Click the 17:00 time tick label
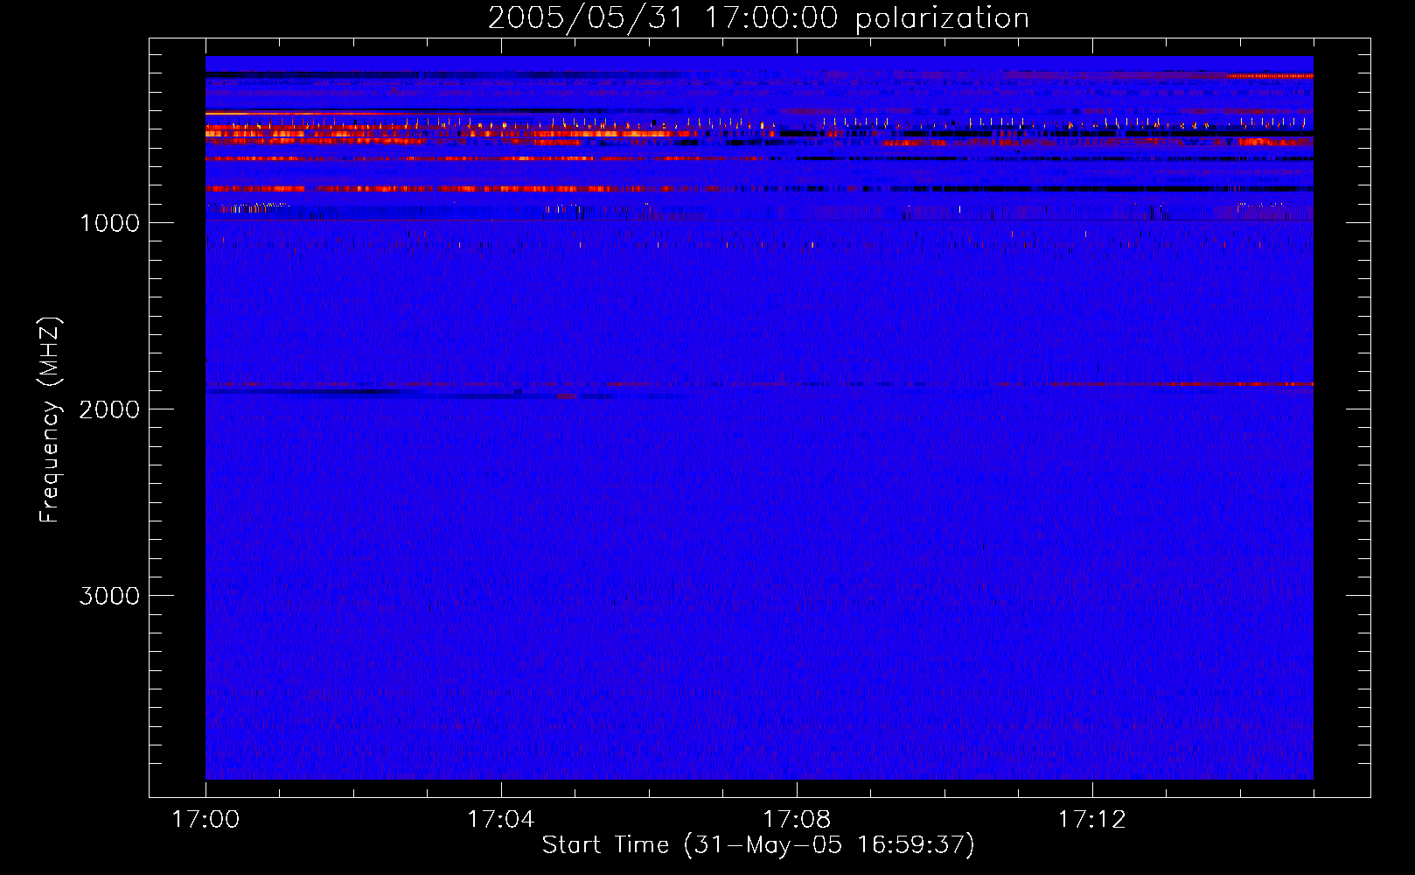 point(206,820)
